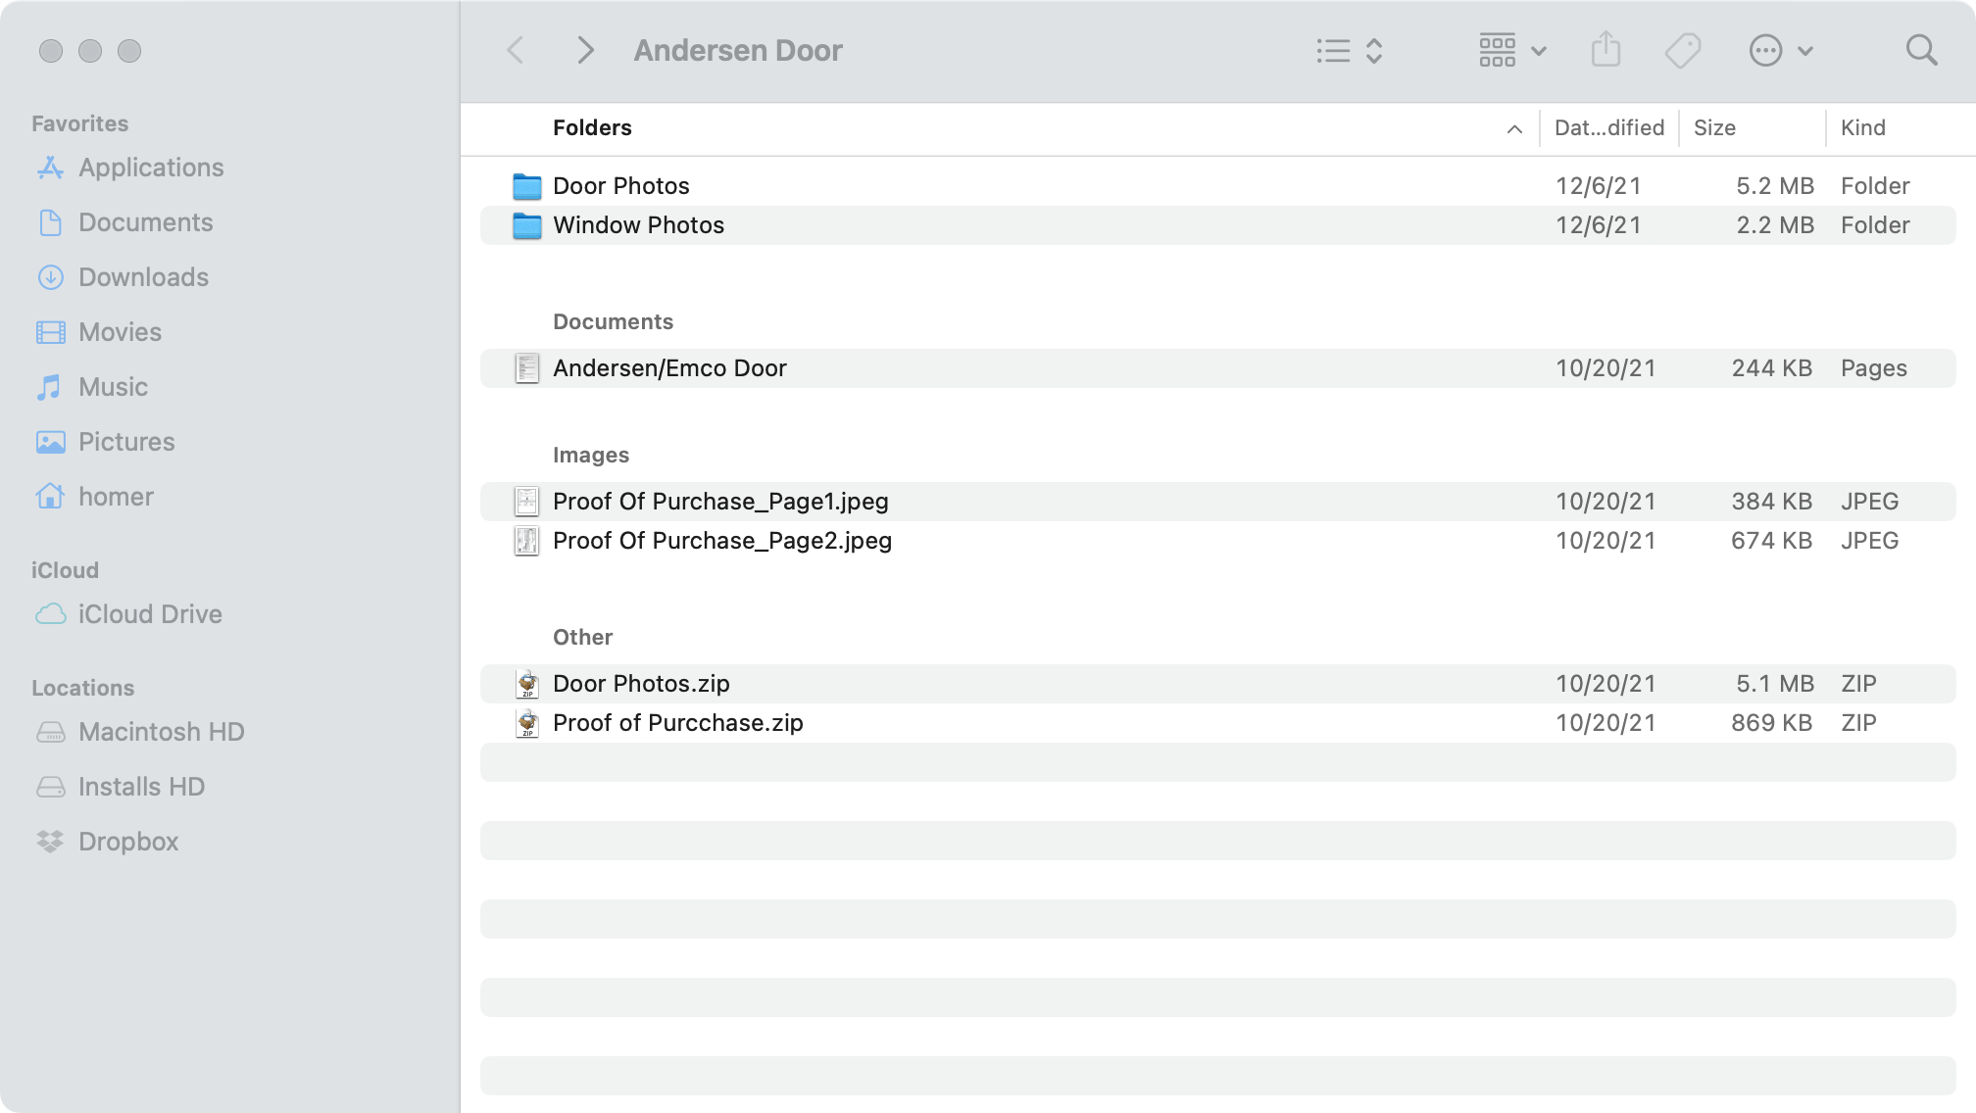Click the 674 KB size value
Image resolution: width=1976 pixels, height=1113 pixels.
point(1772,541)
